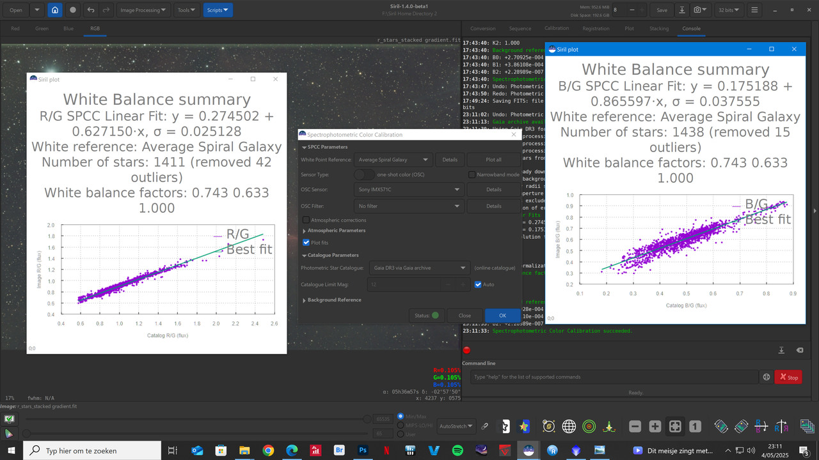Click the red Stop button

788,377
